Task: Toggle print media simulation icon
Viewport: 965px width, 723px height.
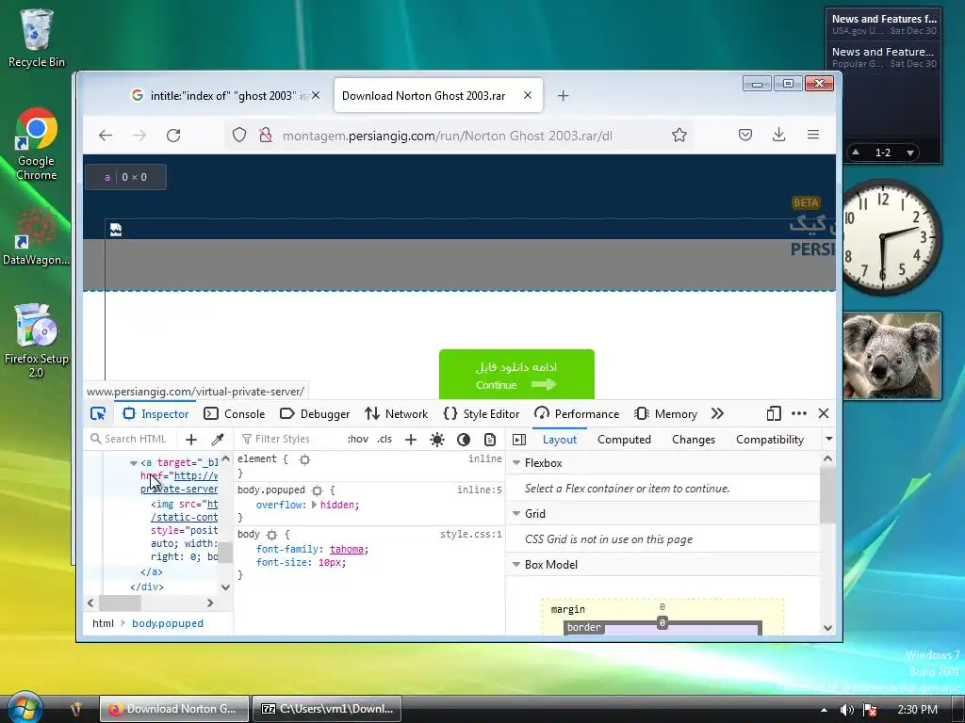Action: (x=490, y=440)
